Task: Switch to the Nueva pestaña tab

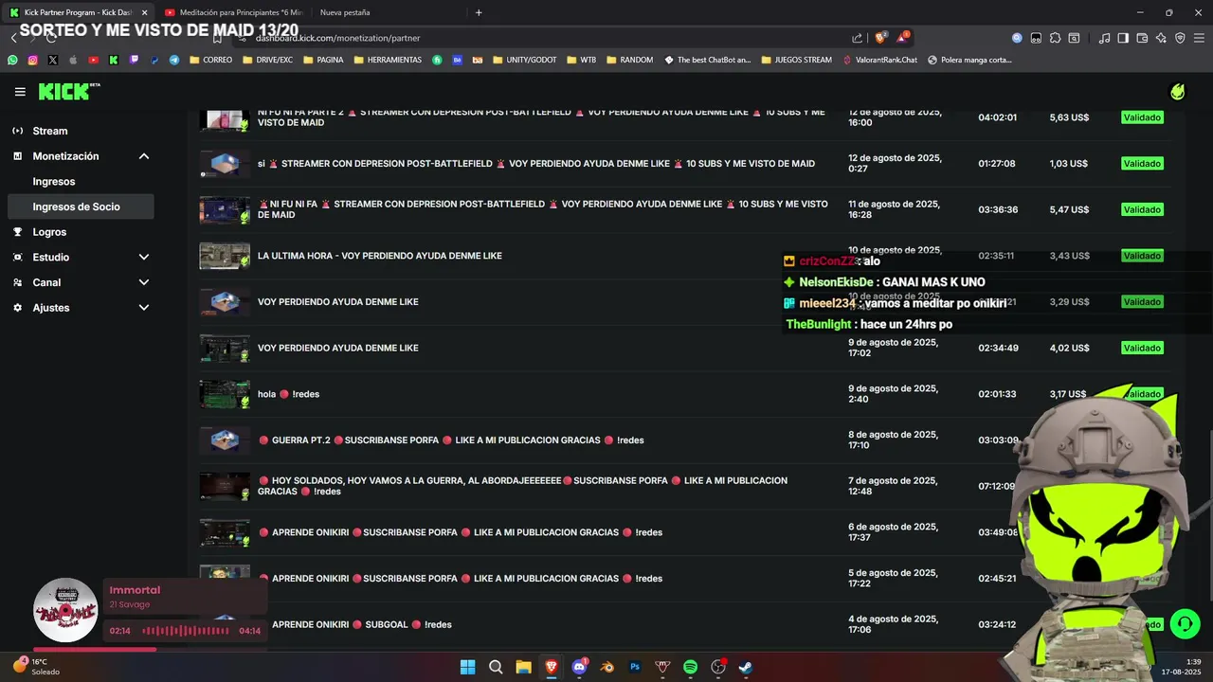Action: (x=389, y=12)
